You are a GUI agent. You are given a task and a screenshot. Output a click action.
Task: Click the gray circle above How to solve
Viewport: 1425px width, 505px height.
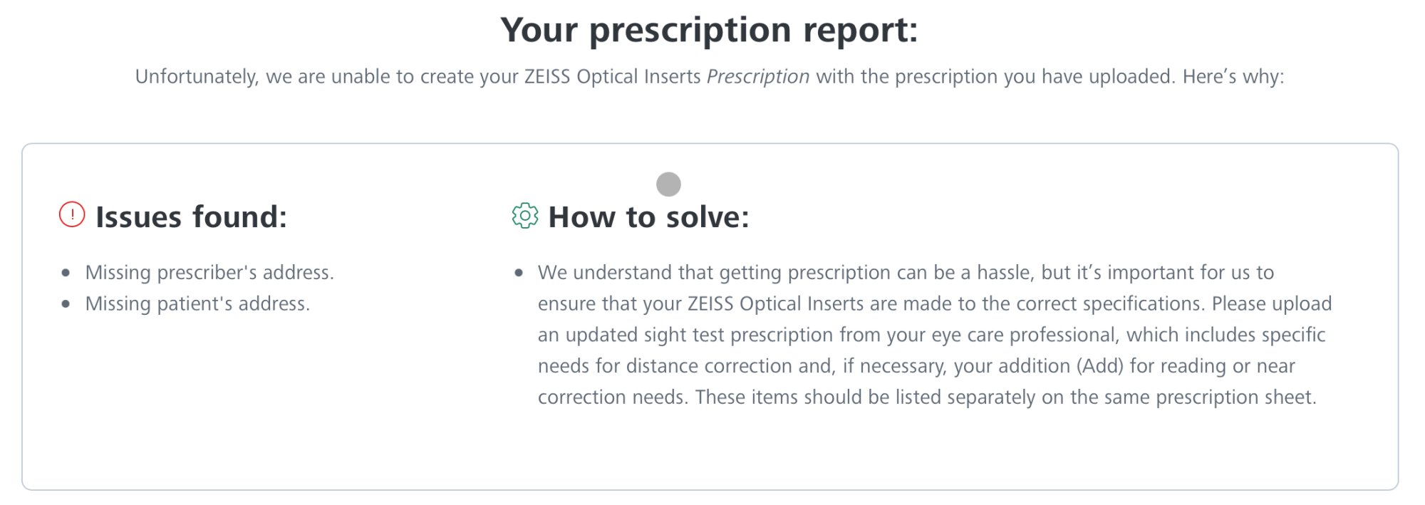(x=668, y=184)
